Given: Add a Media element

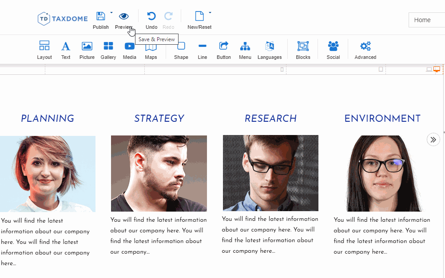Looking at the screenshot, I should click(x=130, y=50).
